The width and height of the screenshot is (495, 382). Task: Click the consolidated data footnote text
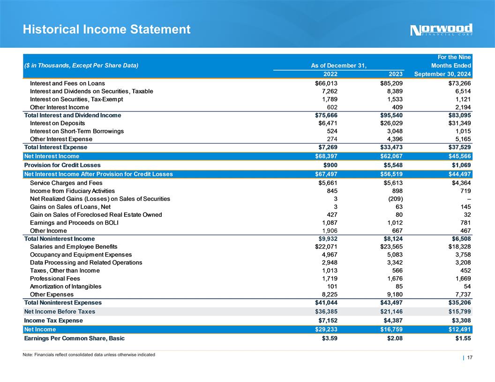tap(89, 354)
